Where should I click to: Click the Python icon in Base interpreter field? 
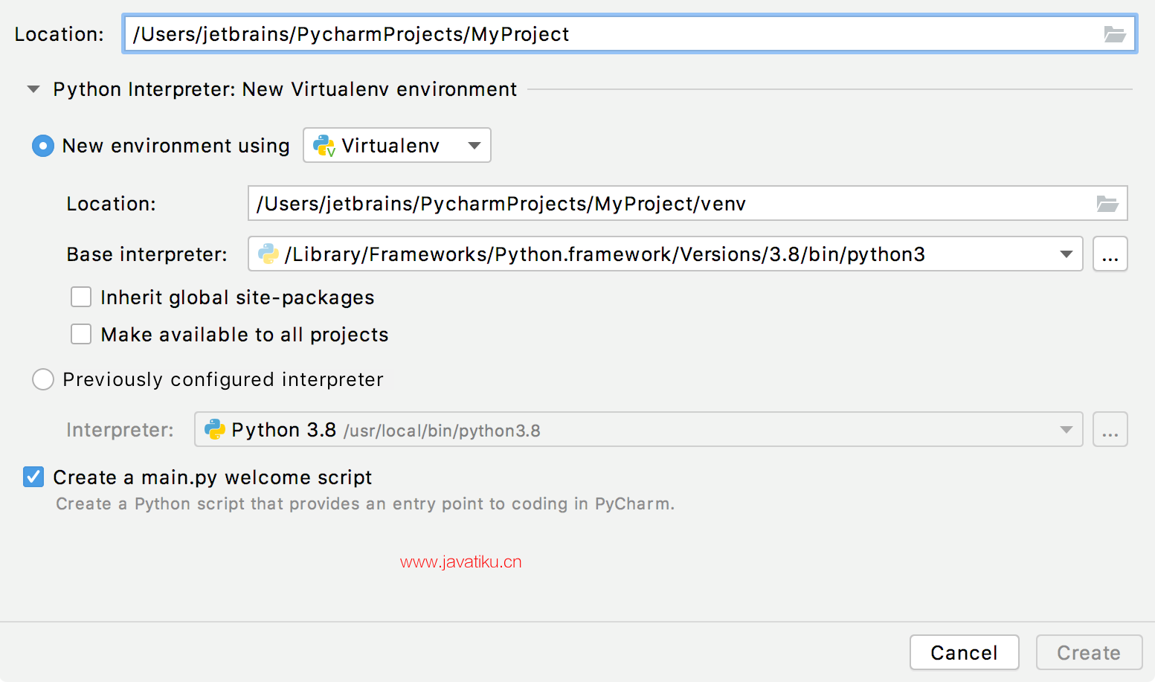click(x=268, y=254)
